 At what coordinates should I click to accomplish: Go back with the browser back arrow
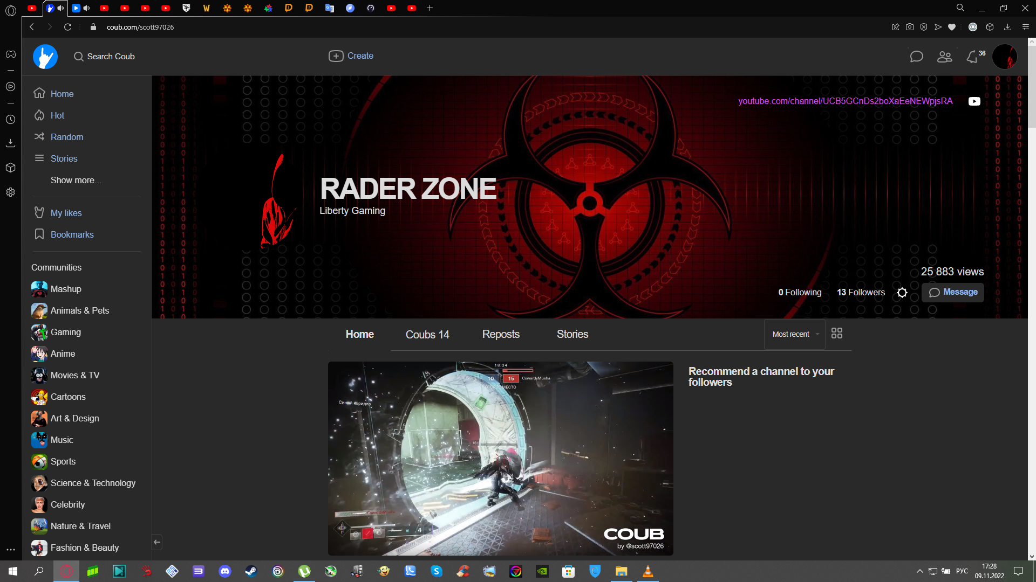coord(32,27)
